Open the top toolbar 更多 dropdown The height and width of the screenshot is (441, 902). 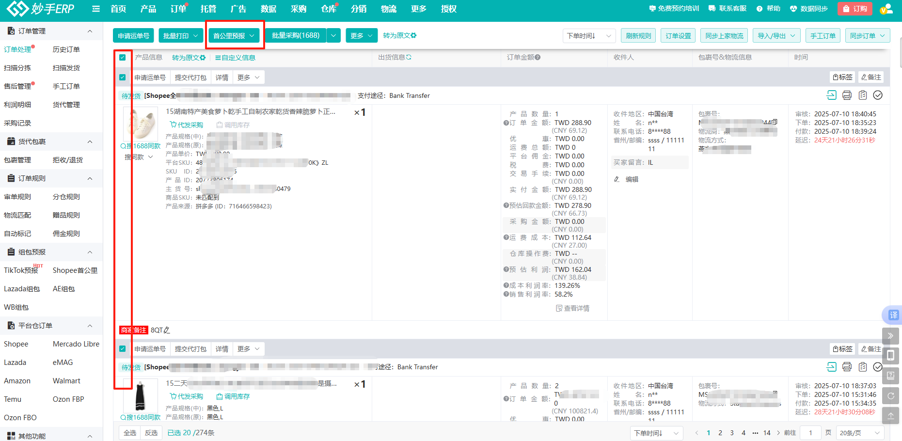coord(362,35)
